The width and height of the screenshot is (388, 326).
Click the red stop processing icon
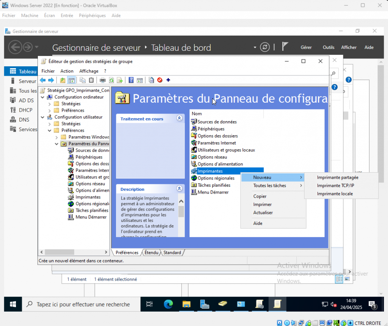click(x=160, y=80)
